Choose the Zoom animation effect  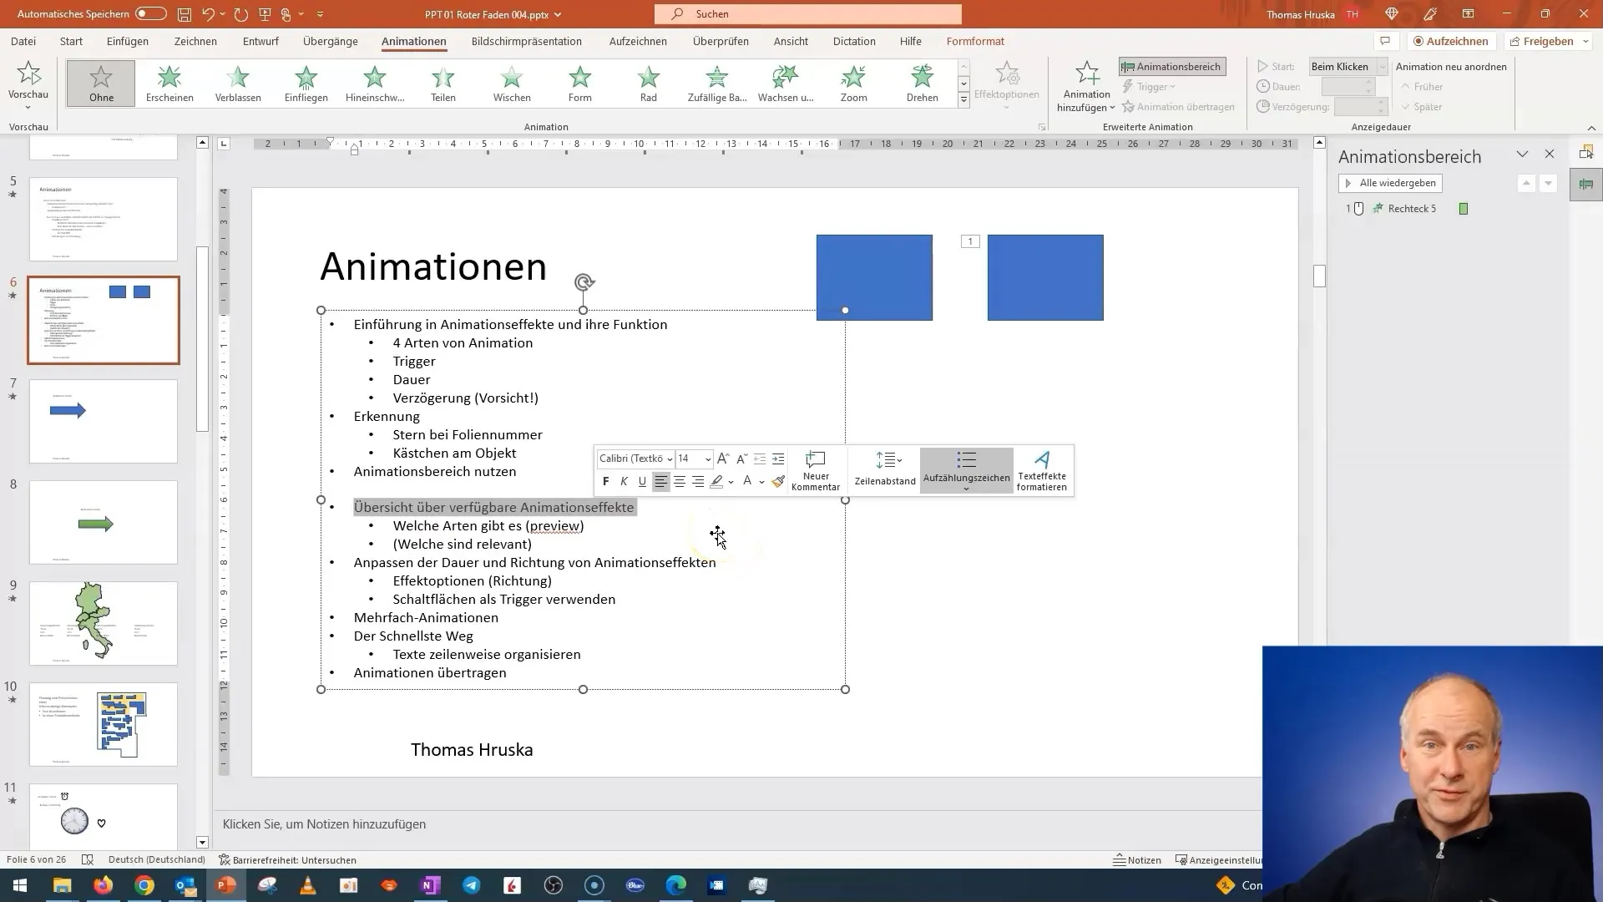tap(854, 84)
